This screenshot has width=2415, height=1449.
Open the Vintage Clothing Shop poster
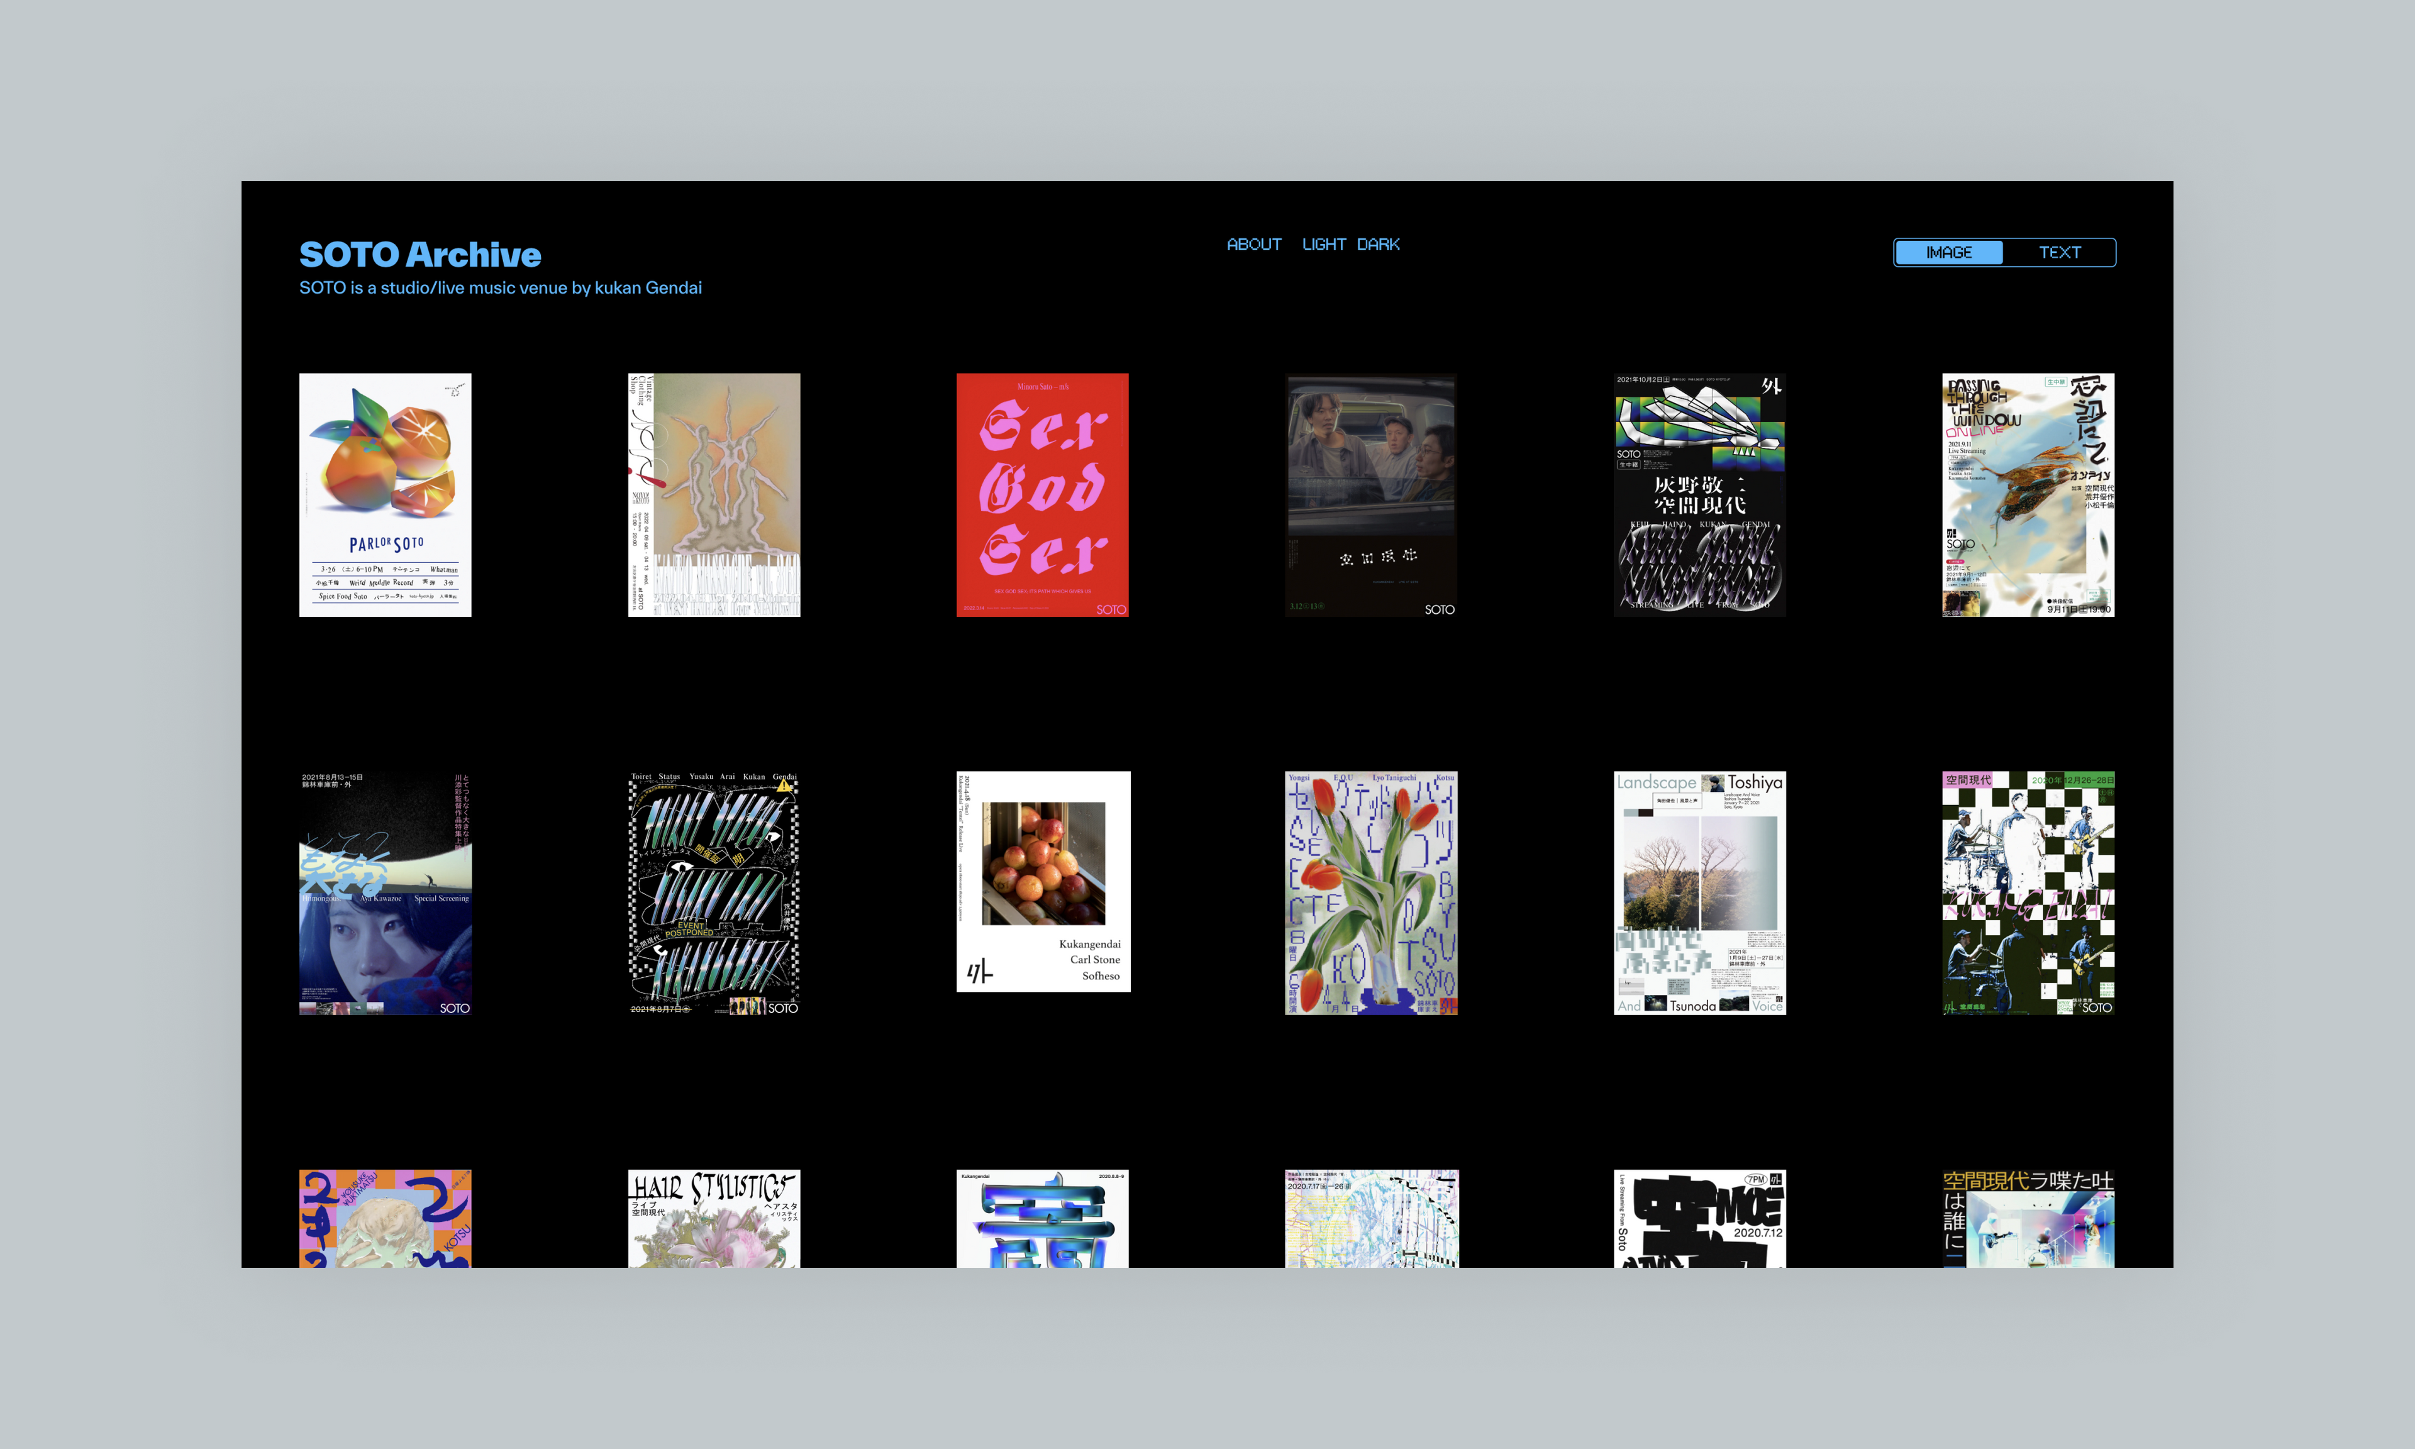coord(714,495)
